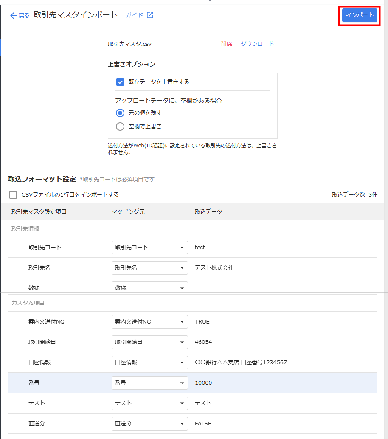The width and height of the screenshot is (388, 439).
Task: Click the ガイド link
Action: coord(134,15)
